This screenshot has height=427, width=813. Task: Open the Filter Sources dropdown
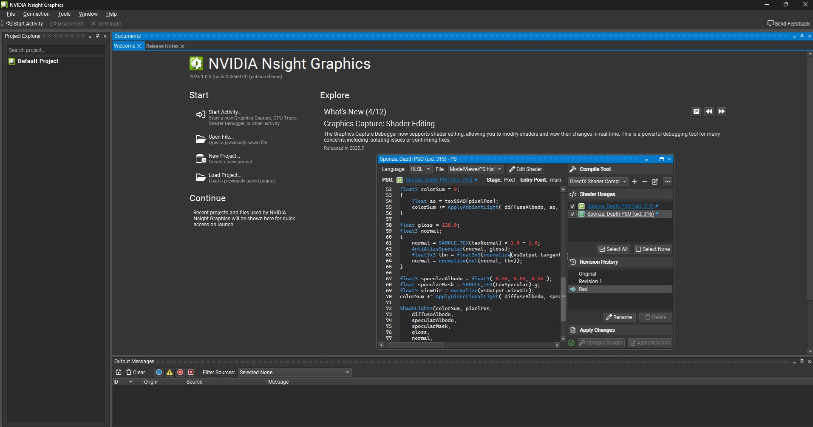click(x=295, y=373)
